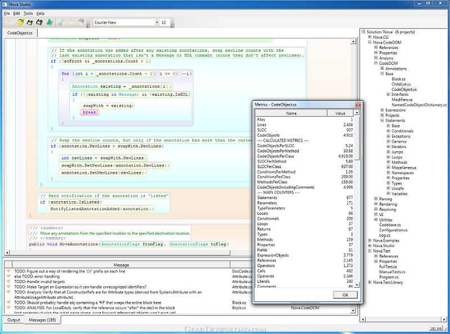Viewport: 450px width, 334px height.
Task: Open the Courier New font dropdown
Action: click(x=157, y=22)
